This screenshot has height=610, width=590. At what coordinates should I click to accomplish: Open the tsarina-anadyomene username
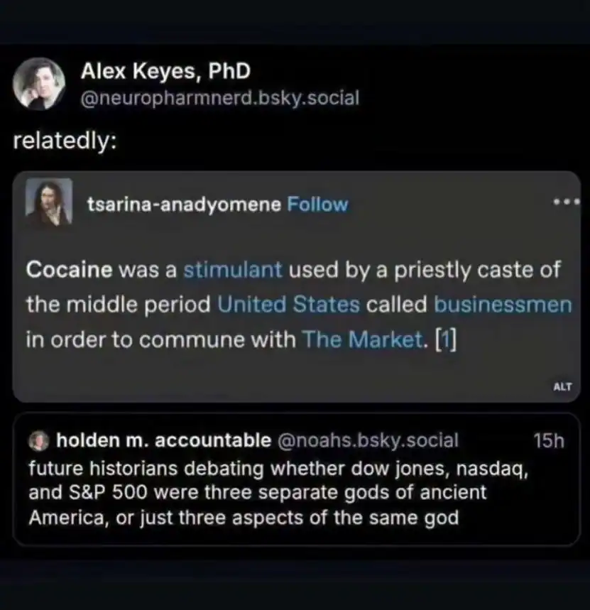(183, 205)
